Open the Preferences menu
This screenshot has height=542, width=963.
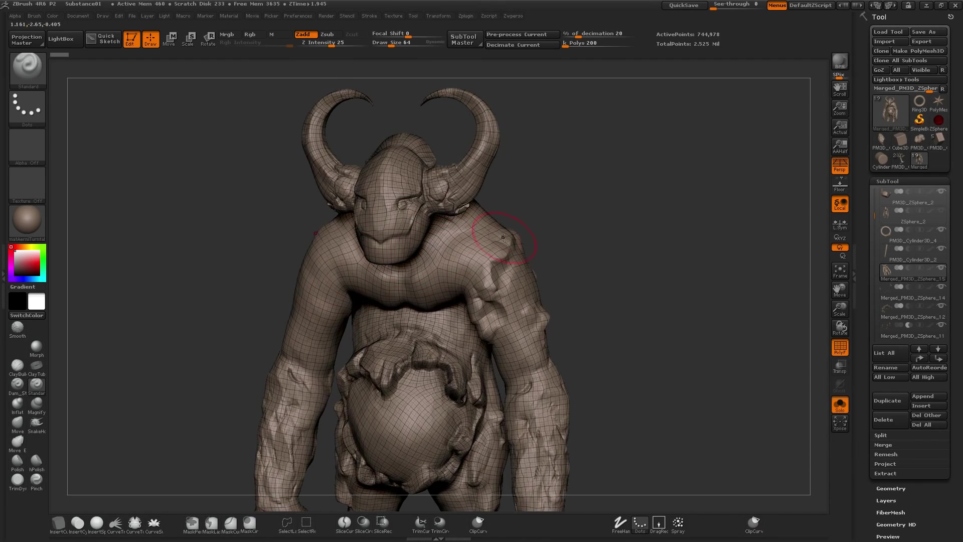click(x=298, y=16)
